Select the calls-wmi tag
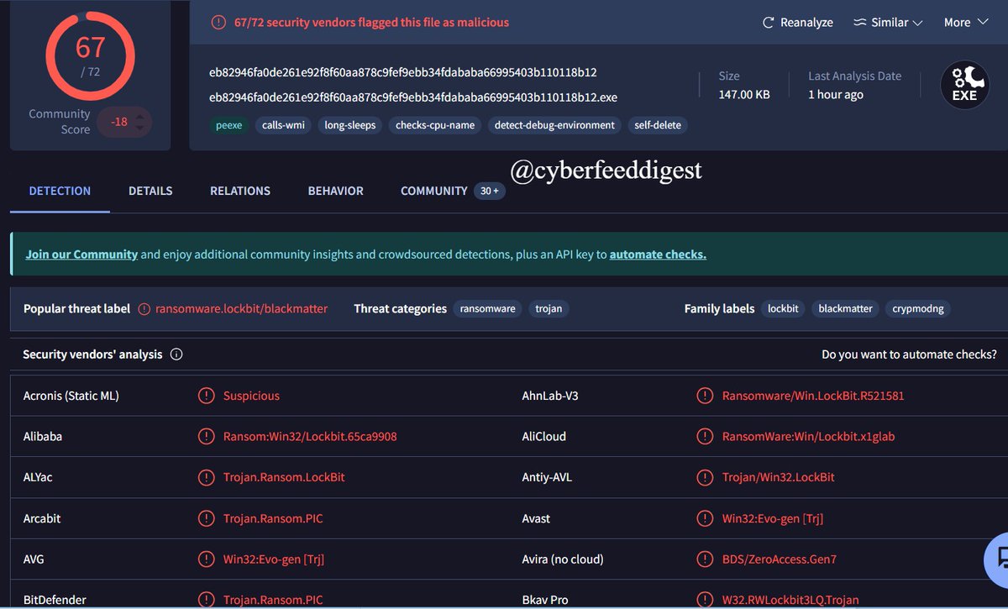 pos(283,125)
